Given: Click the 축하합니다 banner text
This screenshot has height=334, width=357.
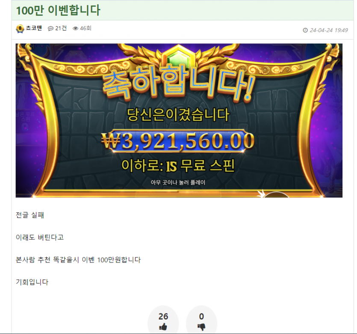Looking at the screenshot, I should coord(178,83).
